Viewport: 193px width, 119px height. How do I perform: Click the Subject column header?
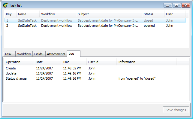coord(109,14)
